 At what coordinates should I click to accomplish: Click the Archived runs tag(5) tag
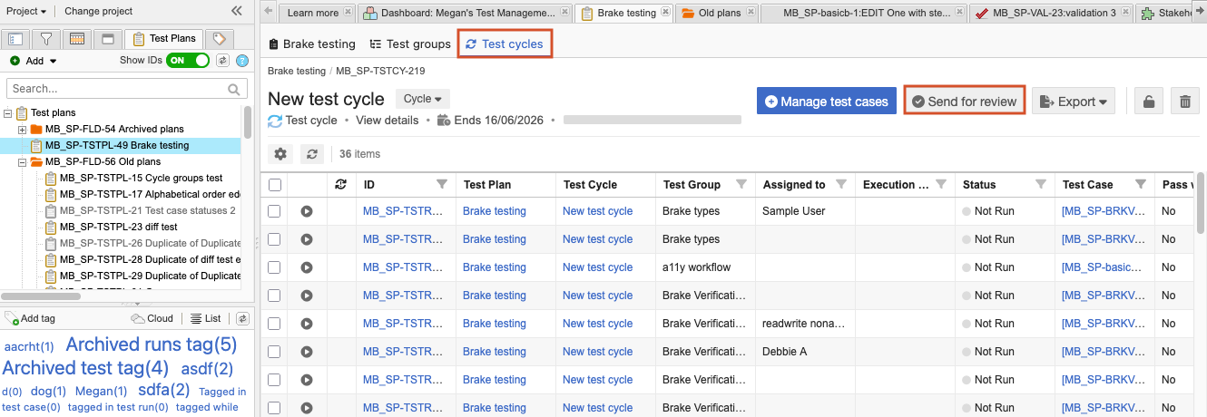152,344
